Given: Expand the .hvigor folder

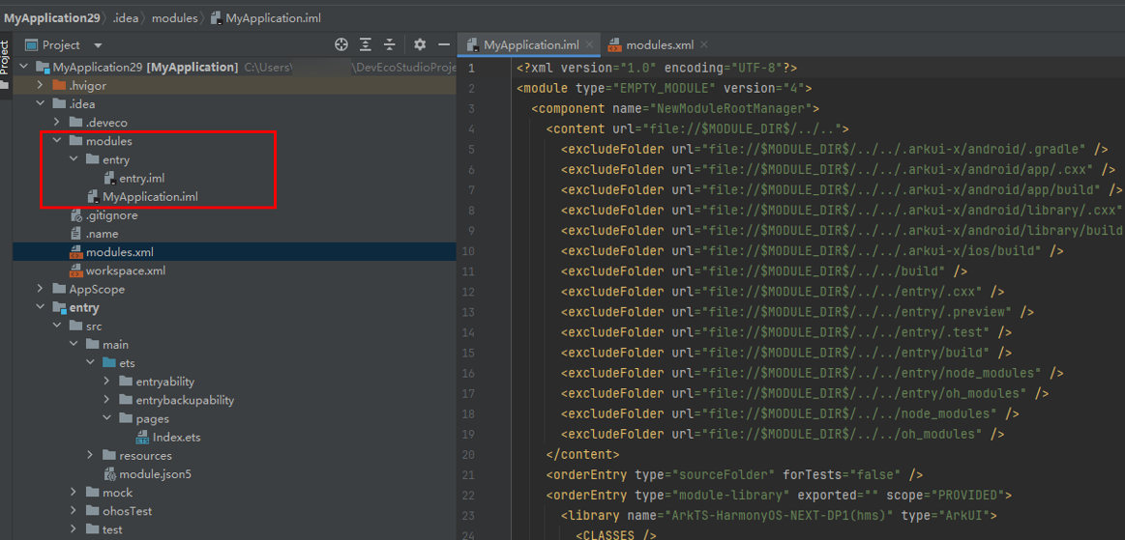Looking at the screenshot, I should coord(41,85).
